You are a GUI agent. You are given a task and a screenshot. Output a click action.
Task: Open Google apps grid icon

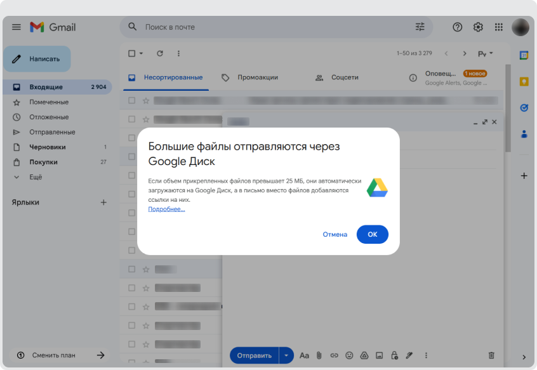[x=499, y=27]
